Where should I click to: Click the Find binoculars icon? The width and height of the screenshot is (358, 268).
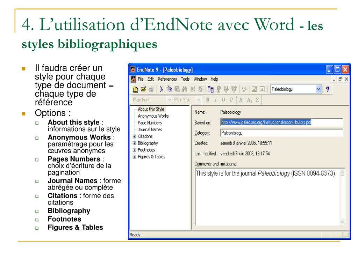[x=185, y=89]
